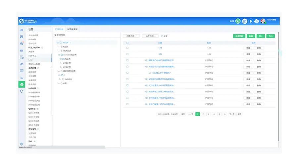The width and height of the screenshot is (298, 165).
Task: Click the green 导入 button
Action: (x=261, y=36)
